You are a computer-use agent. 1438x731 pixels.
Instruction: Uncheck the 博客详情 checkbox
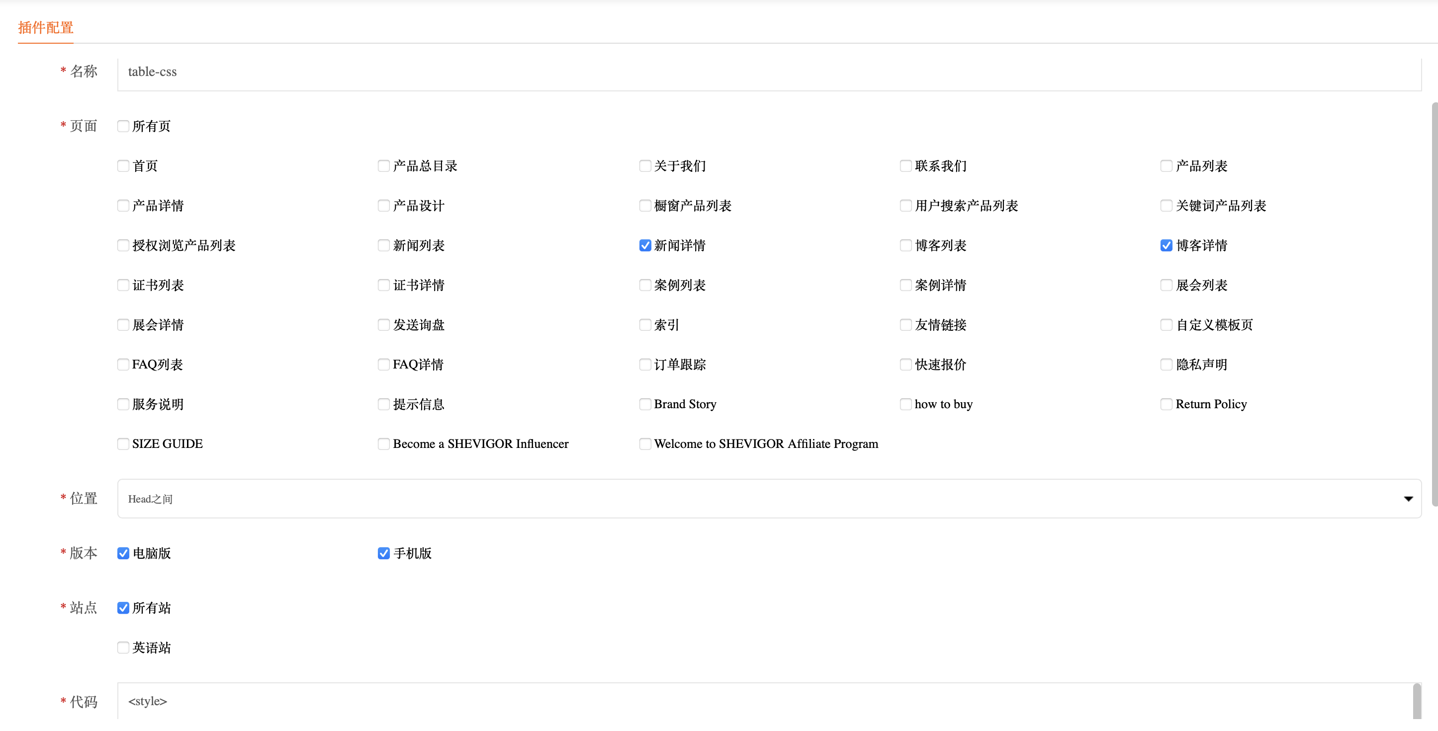(1167, 245)
